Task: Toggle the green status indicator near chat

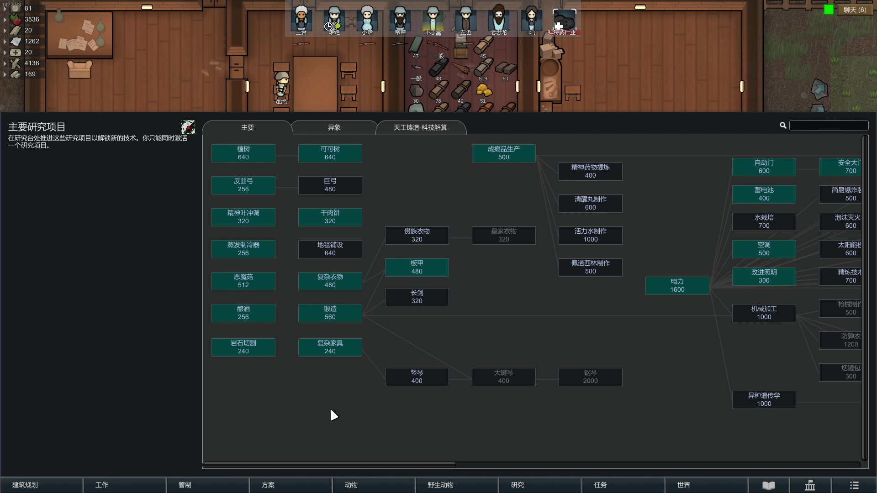Action: click(x=829, y=10)
